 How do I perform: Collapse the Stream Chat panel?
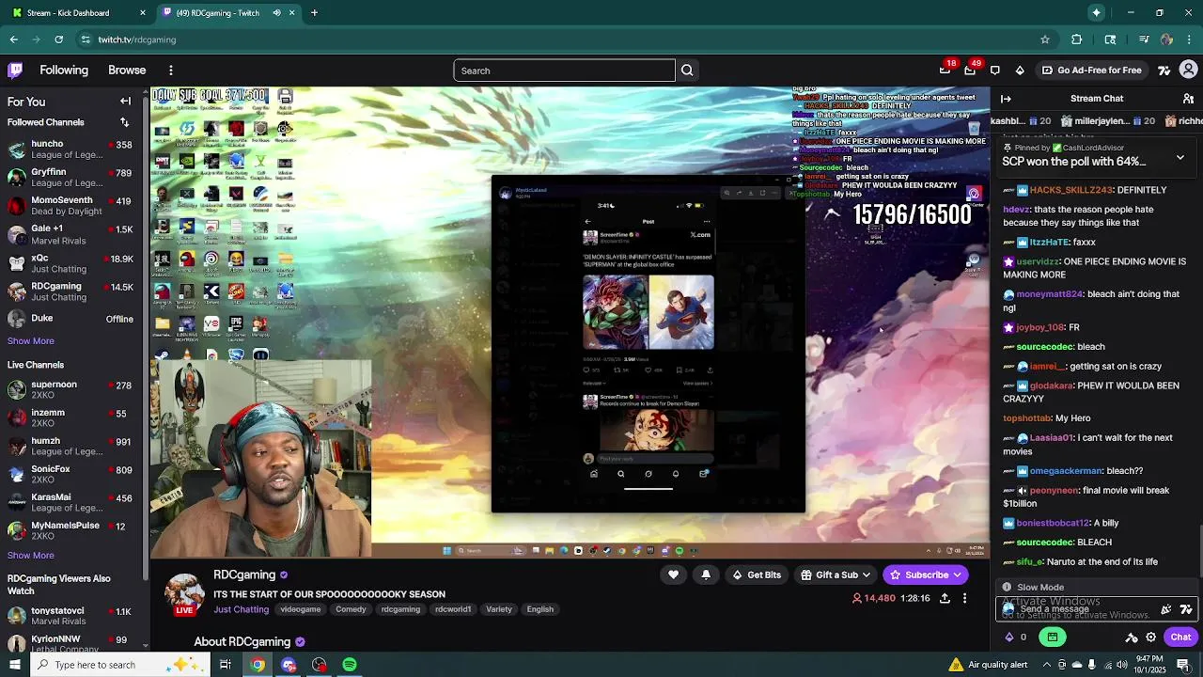point(1006,99)
